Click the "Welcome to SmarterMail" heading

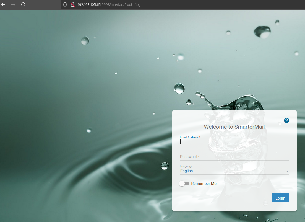click(x=234, y=127)
